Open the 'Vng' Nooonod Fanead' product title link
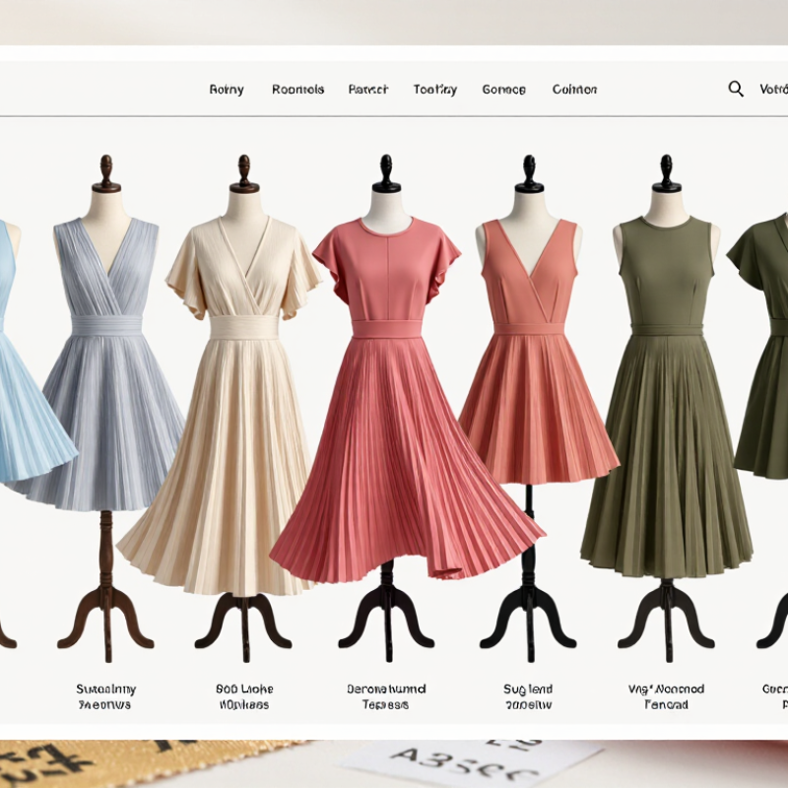The width and height of the screenshot is (788, 788). [x=667, y=696]
